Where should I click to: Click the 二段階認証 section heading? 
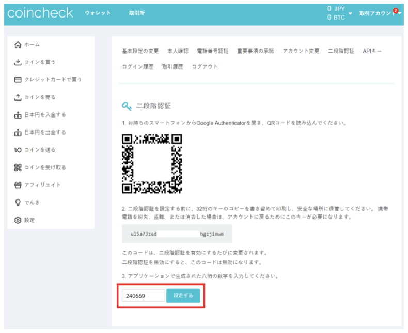[154, 106]
